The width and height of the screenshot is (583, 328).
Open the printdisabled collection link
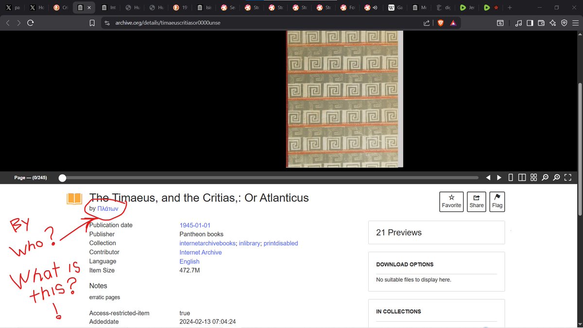coord(281,243)
